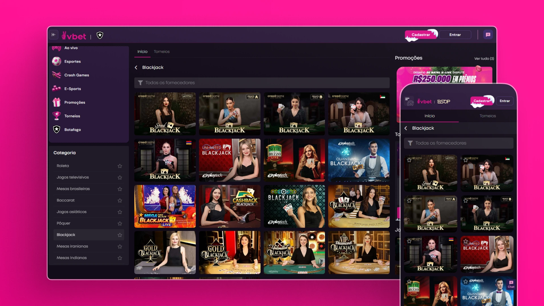Click the desktop Entrar button

(455, 35)
